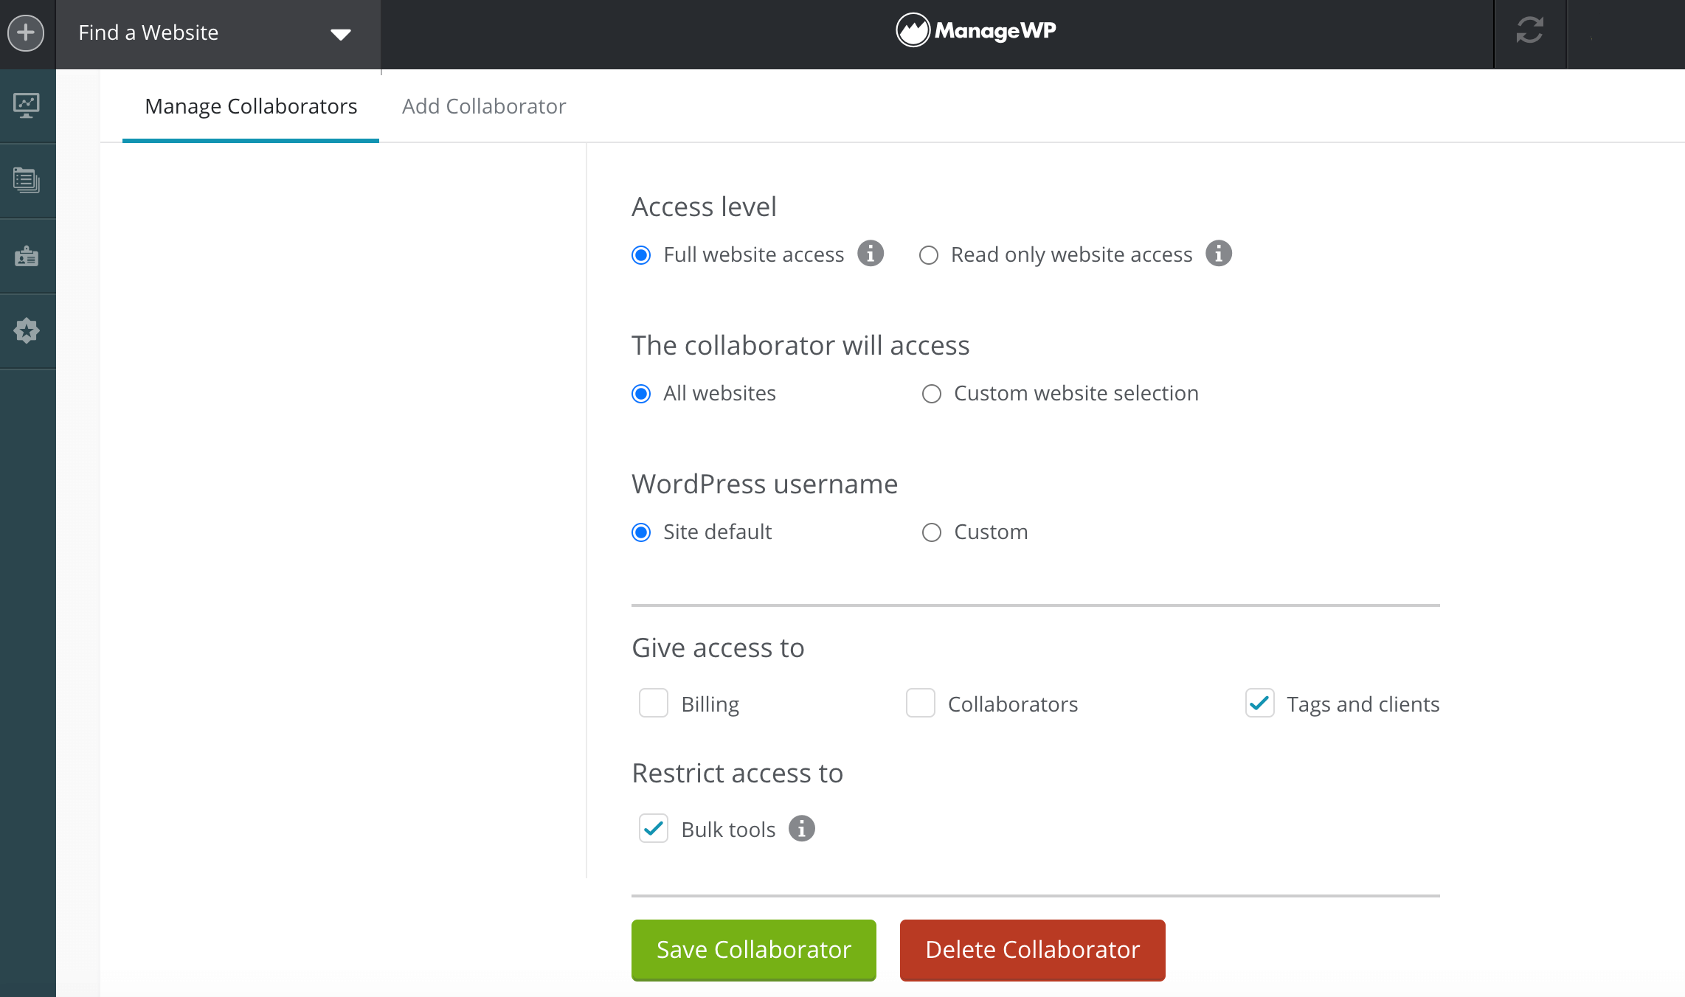Select Custom WordPress username option
The height and width of the screenshot is (997, 1685).
[930, 532]
